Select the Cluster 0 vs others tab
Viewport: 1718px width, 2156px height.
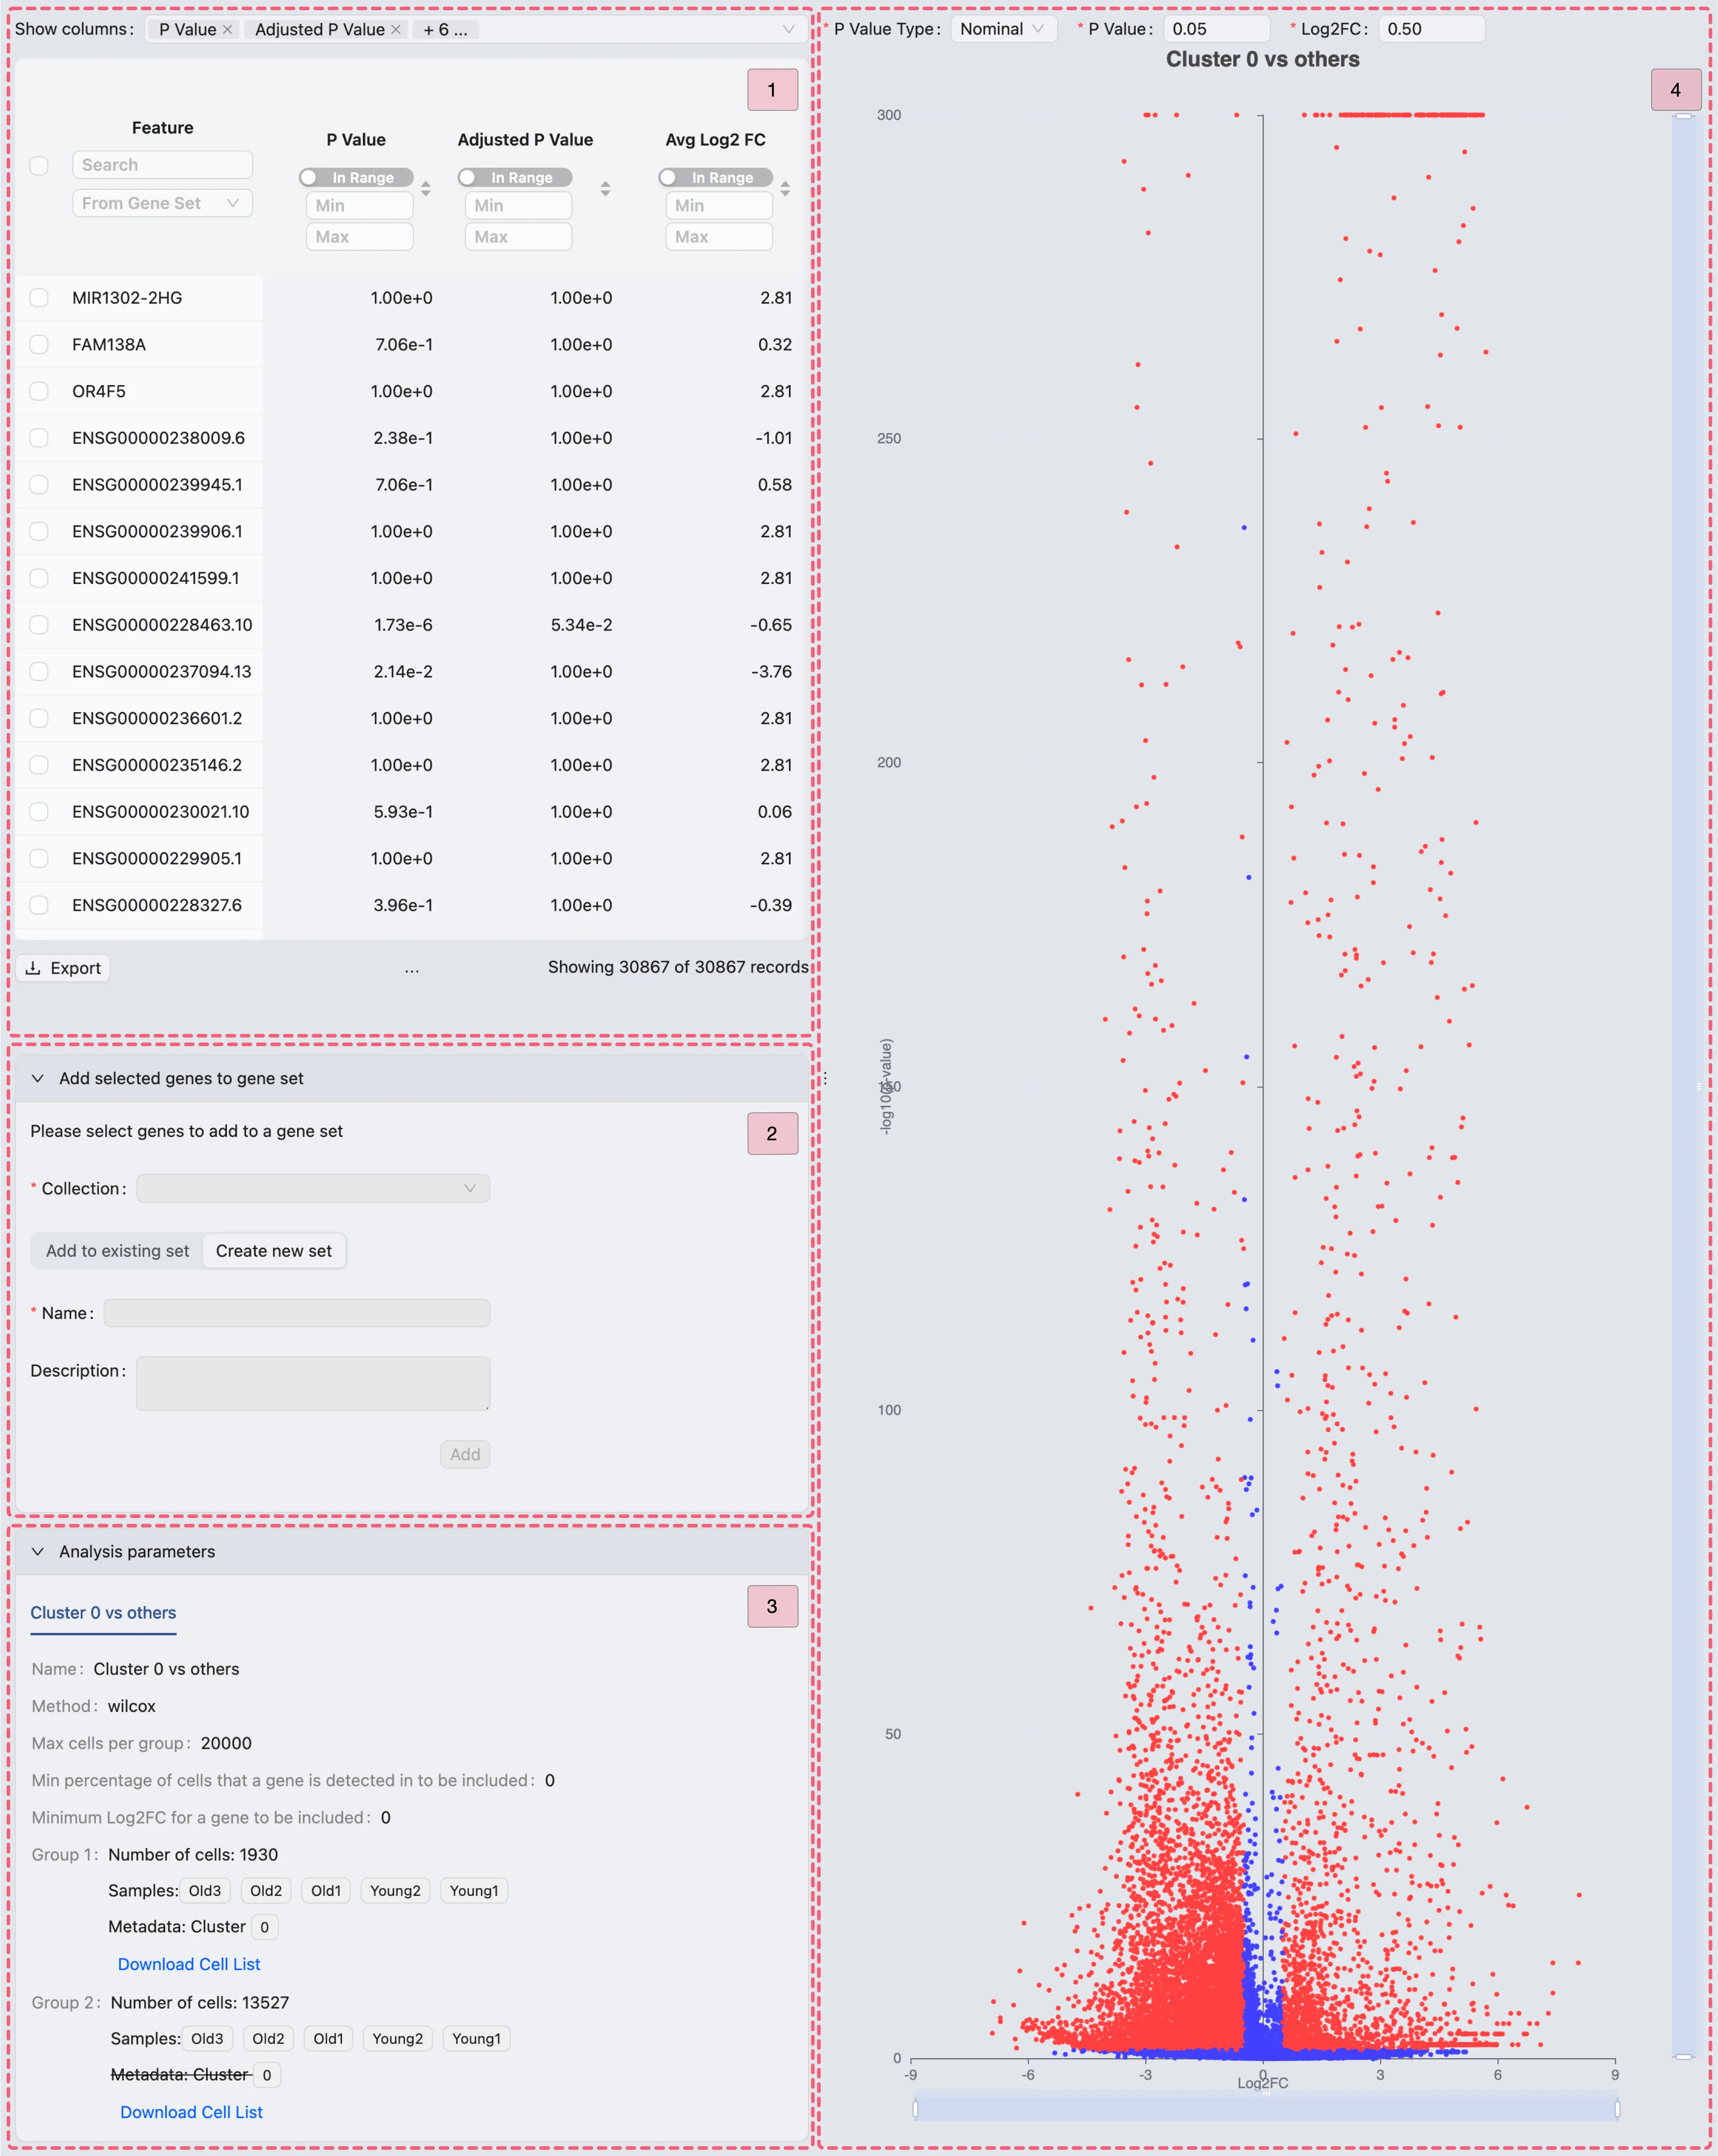coord(103,1612)
